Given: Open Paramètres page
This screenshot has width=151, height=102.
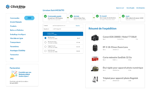Looking at the screenshot, I should coord(14,47).
